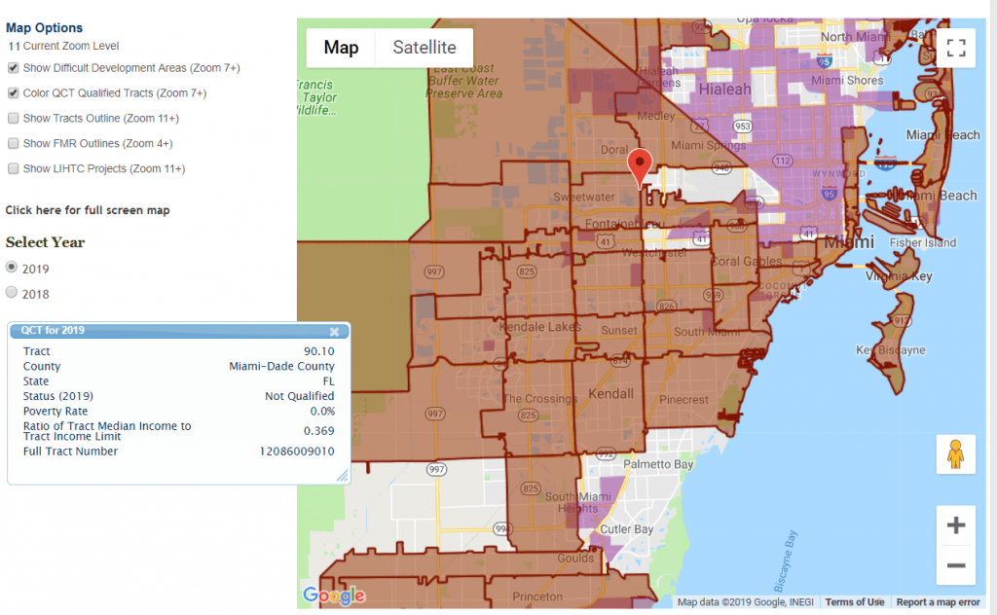997x615 pixels.
Task: Enable Show Tracts Outline checkbox
Action: (13, 119)
